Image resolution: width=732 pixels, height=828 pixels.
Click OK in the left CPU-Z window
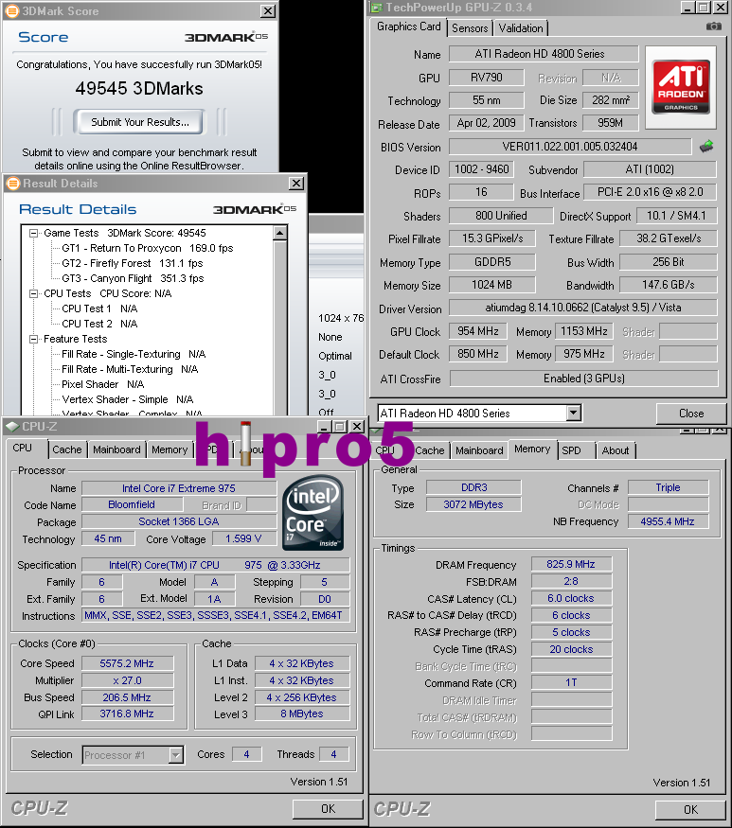point(328,809)
